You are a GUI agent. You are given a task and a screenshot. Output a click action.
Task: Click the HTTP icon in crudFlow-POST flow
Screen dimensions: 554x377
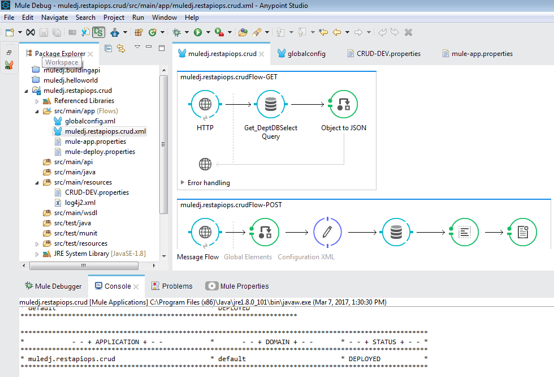[x=205, y=232]
